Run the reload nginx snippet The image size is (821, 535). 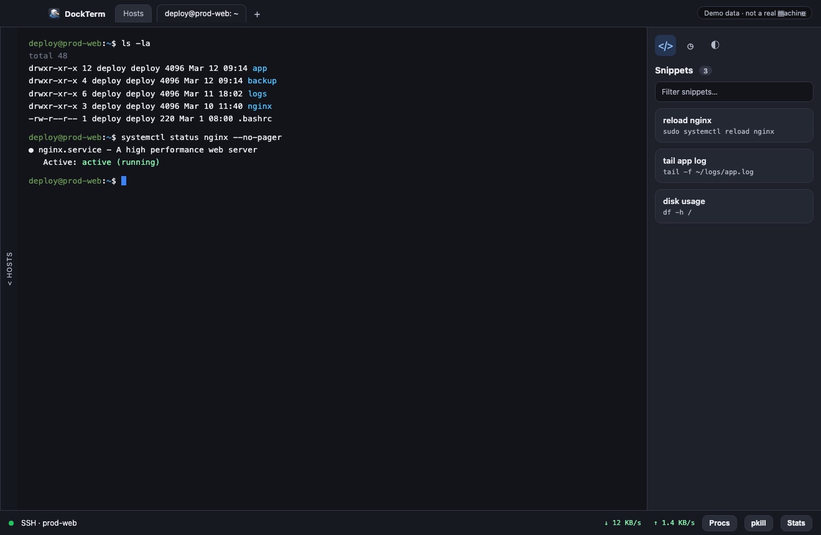(734, 125)
